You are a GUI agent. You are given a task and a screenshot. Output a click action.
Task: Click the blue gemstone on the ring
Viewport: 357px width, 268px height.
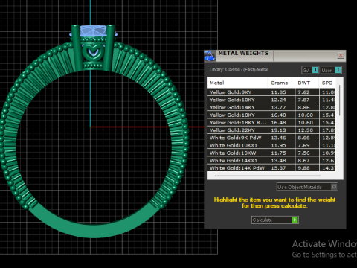pos(93,31)
